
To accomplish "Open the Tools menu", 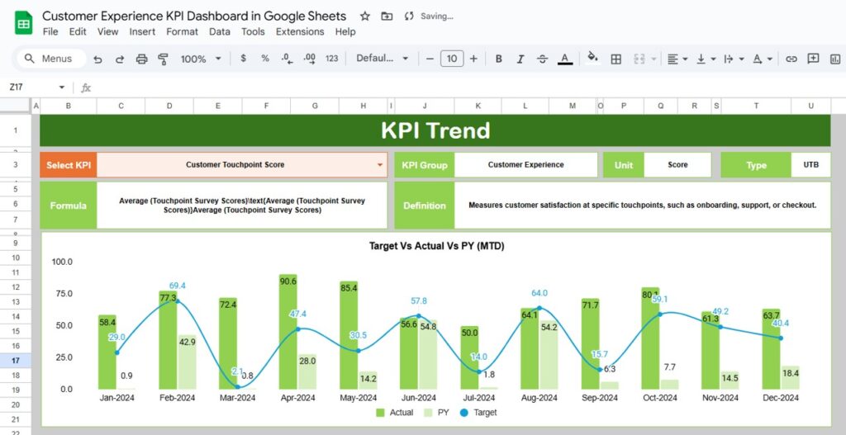I will coord(253,32).
